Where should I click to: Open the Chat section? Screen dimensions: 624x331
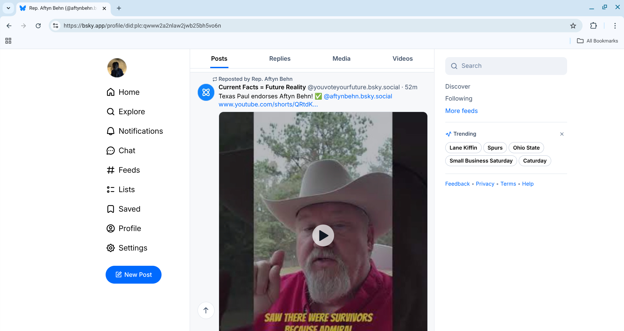tap(121, 151)
